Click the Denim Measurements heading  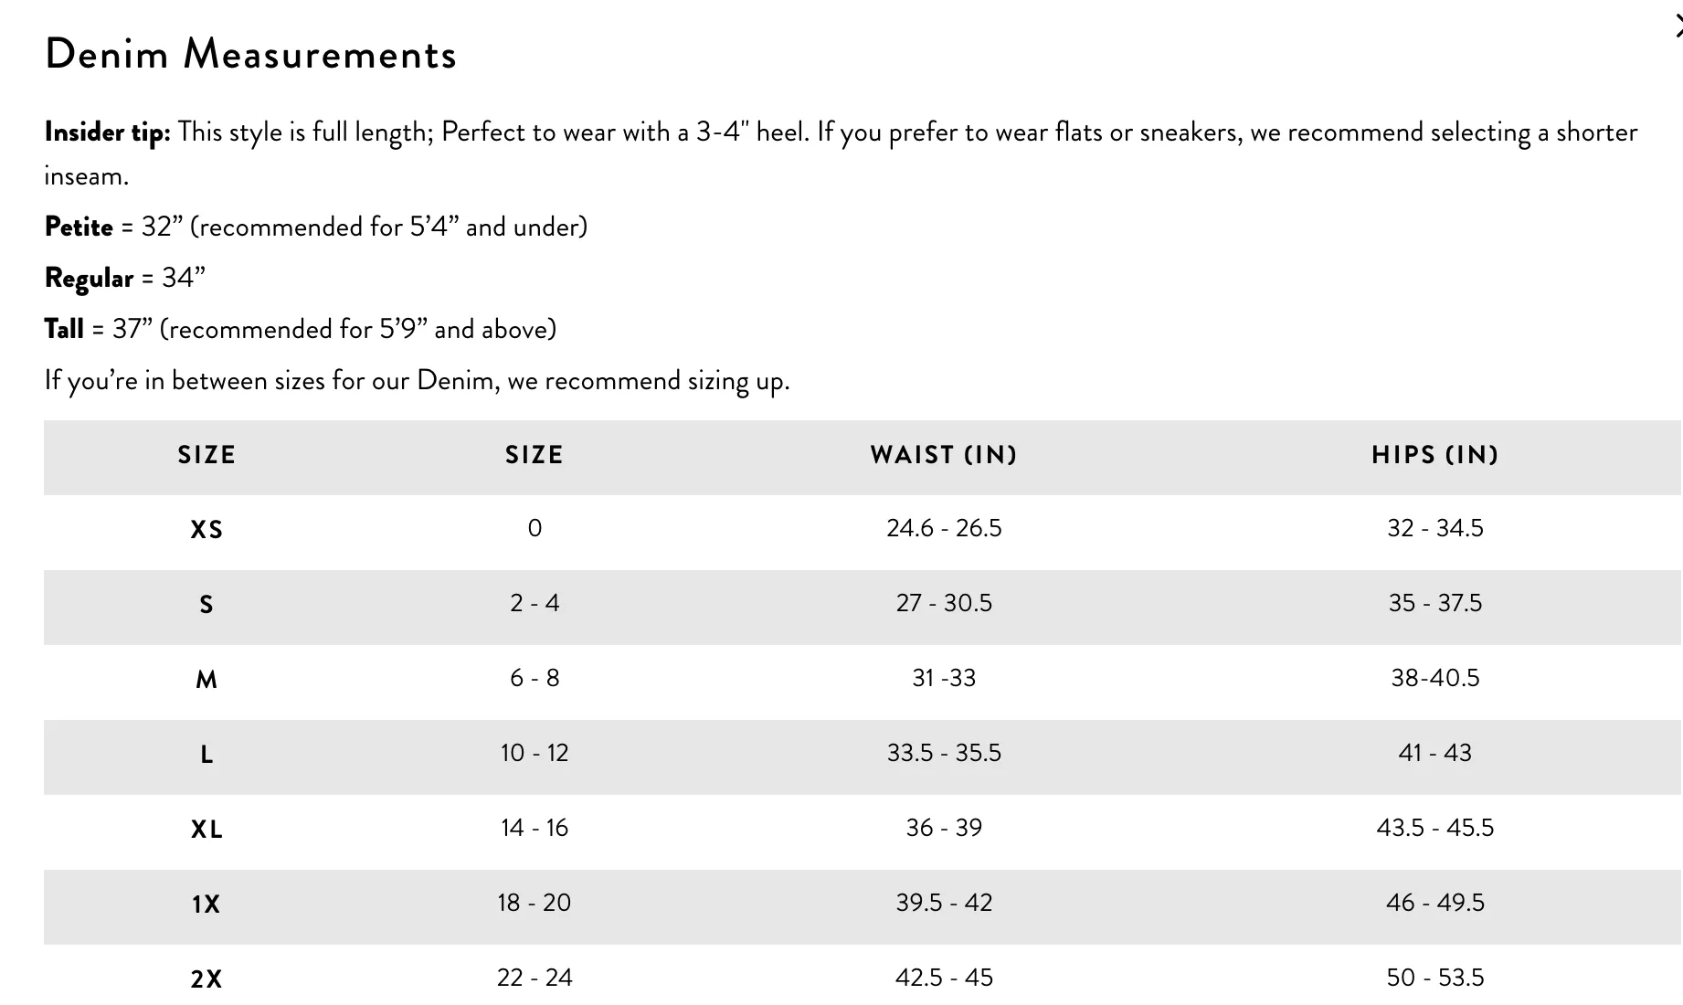[x=250, y=54]
